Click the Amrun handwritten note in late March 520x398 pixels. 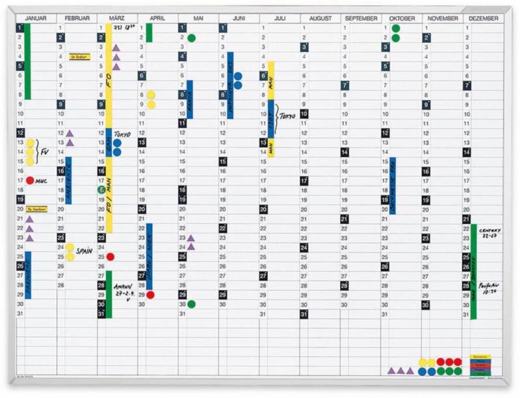[x=122, y=290]
